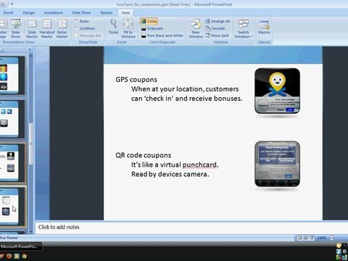Viewport: 348px width, 261px height.
Task: Open Slide Show view in ribbon
Action: 16,28
